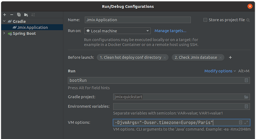Remove Clean hot deploy conf directory task
256x139 pixels.
[165, 57]
